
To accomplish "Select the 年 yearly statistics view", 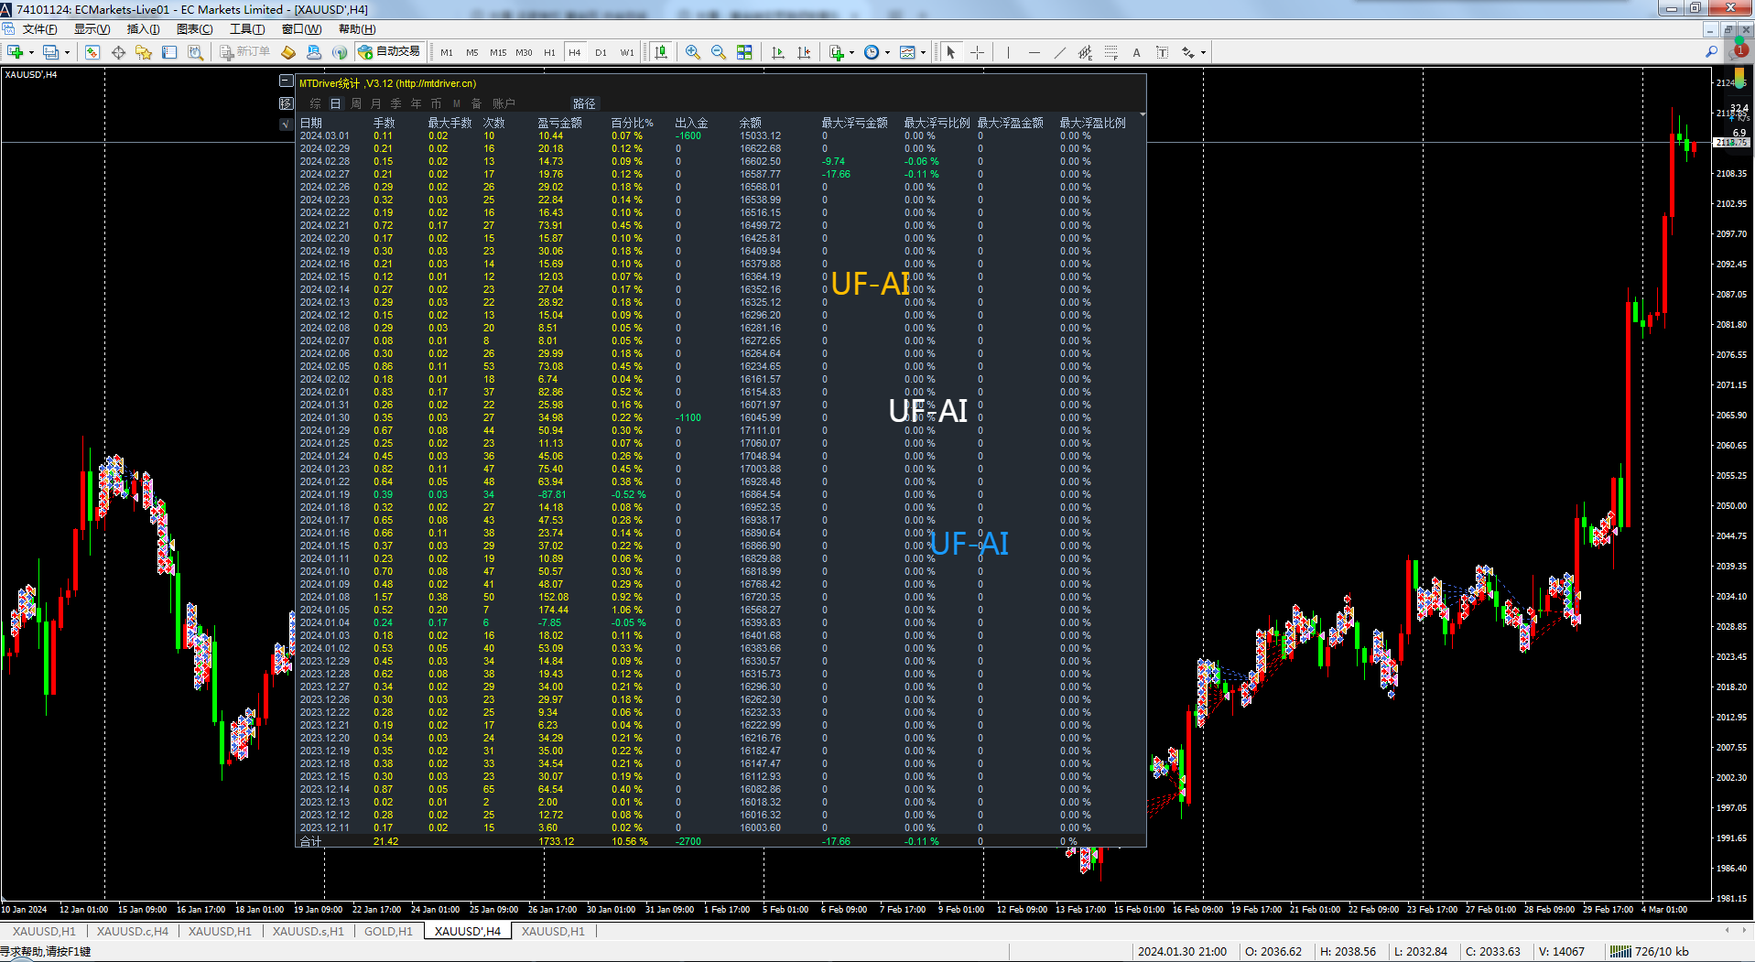I will (x=417, y=103).
